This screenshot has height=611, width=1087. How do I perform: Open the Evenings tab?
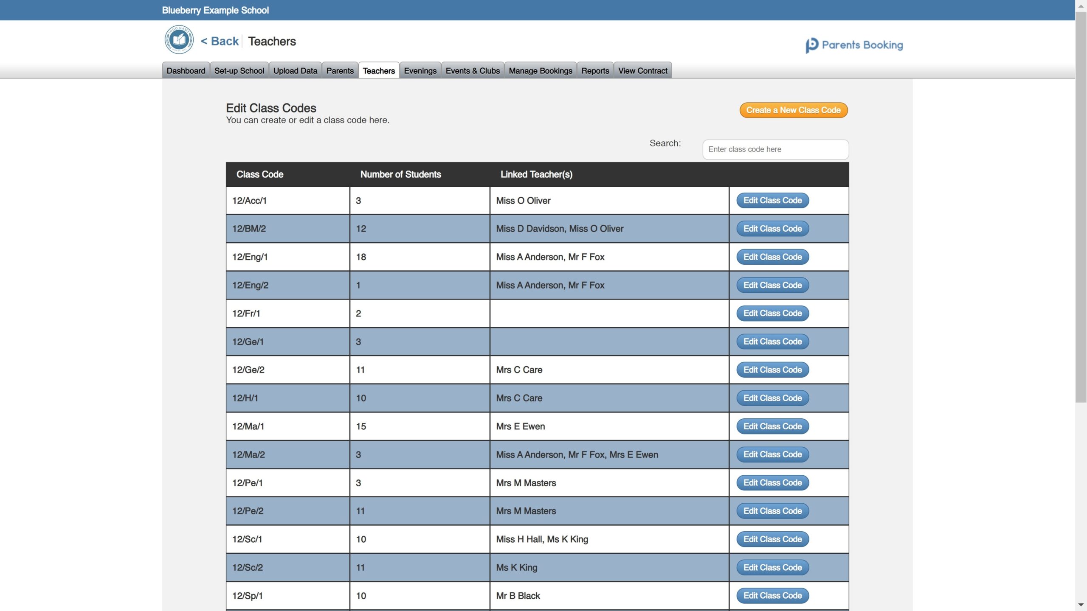[420, 70]
